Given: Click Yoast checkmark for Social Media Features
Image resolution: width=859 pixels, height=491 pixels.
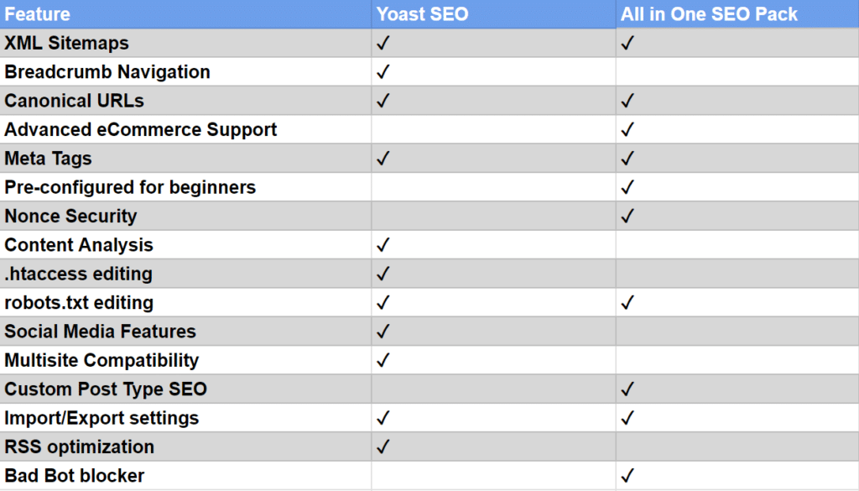Looking at the screenshot, I should (x=383, y=332).
